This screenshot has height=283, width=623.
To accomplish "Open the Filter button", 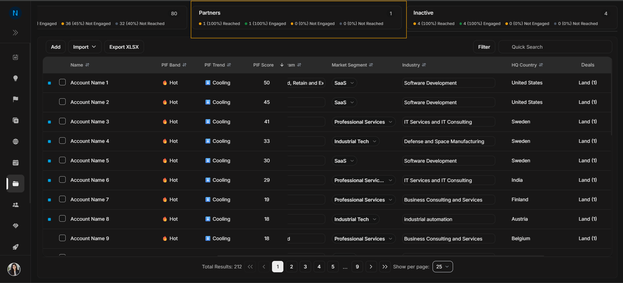I will pos(484,47).
